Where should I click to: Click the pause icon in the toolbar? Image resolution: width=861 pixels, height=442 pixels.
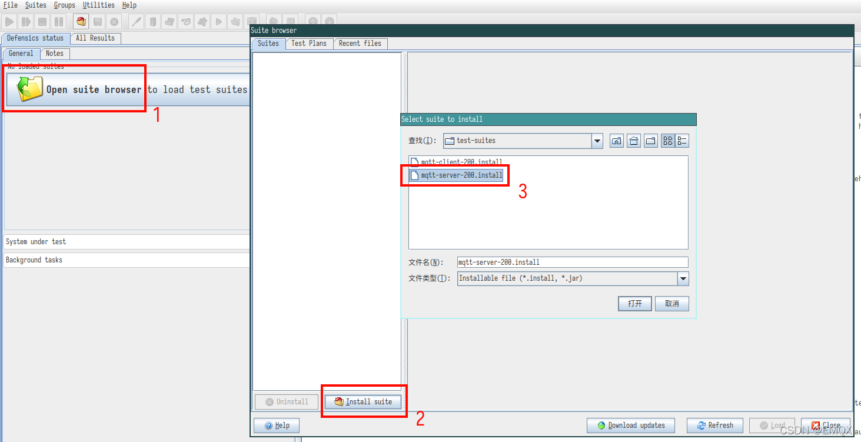tap(59, 22)
